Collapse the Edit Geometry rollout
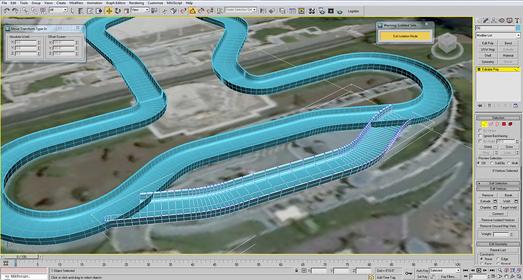523x280 pixels. [498, 244]
